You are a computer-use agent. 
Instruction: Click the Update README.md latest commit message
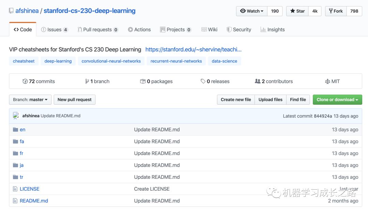point(61,116)
